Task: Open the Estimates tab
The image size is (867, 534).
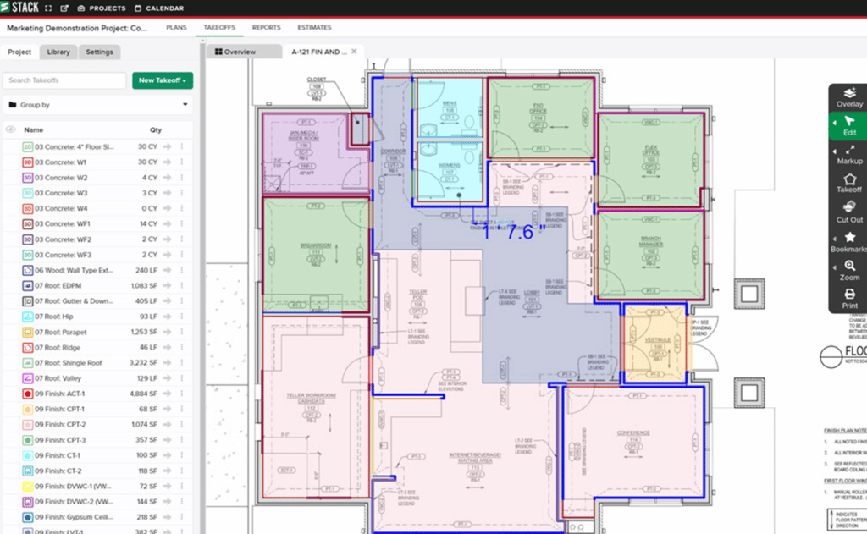Action: click(313, 27)
